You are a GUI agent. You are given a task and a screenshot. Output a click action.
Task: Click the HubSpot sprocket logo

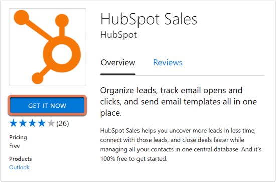click(47, 47)
